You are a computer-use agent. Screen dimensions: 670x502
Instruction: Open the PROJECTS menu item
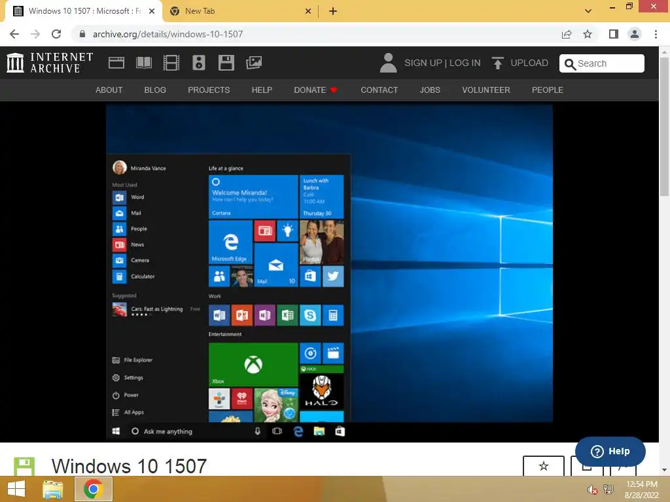209,90
